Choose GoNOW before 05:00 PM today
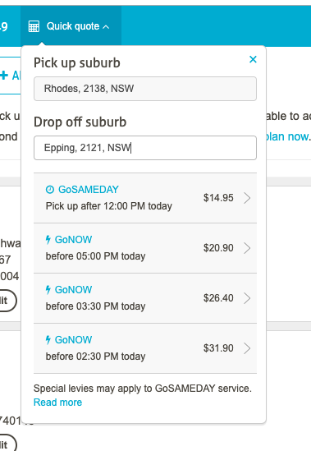 [x=145, y=248]
